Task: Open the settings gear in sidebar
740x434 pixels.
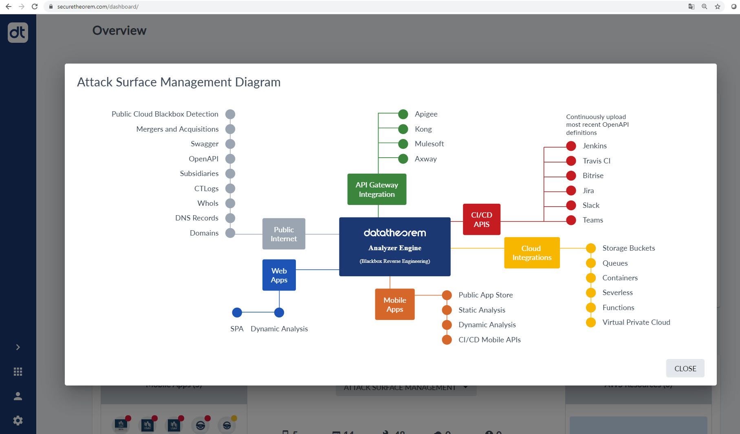Action: (18, 421)
